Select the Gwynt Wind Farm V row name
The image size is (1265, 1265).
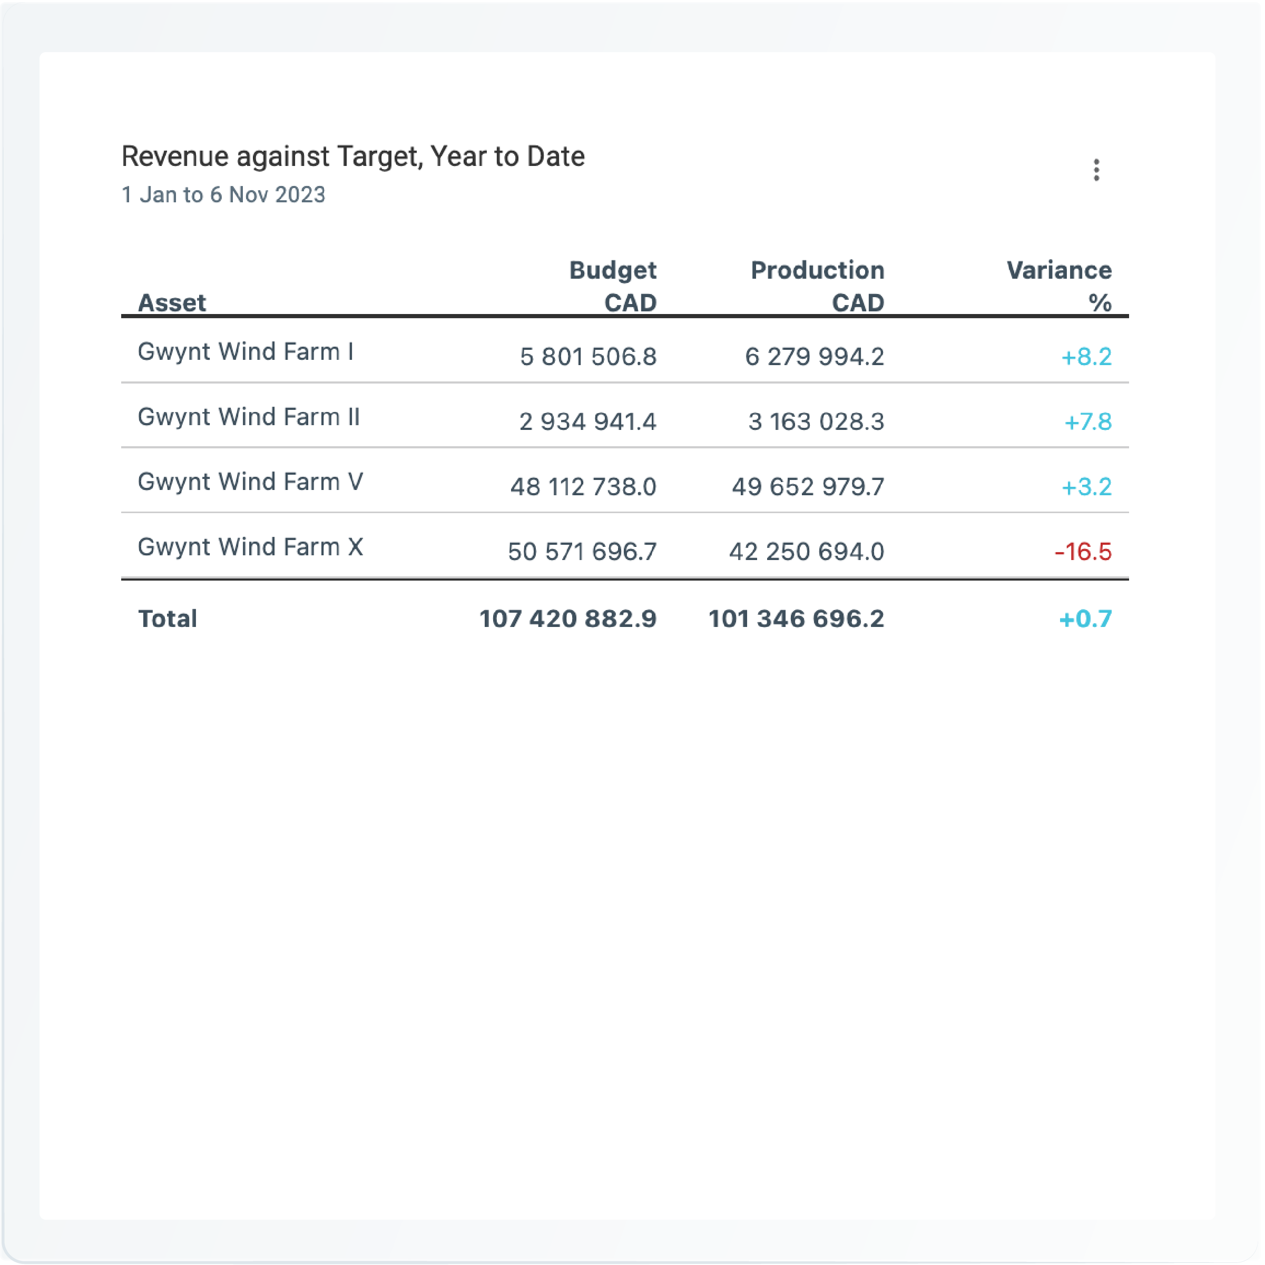(250, 481)
